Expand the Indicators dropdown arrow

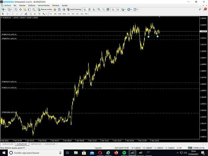click(125, 9)
